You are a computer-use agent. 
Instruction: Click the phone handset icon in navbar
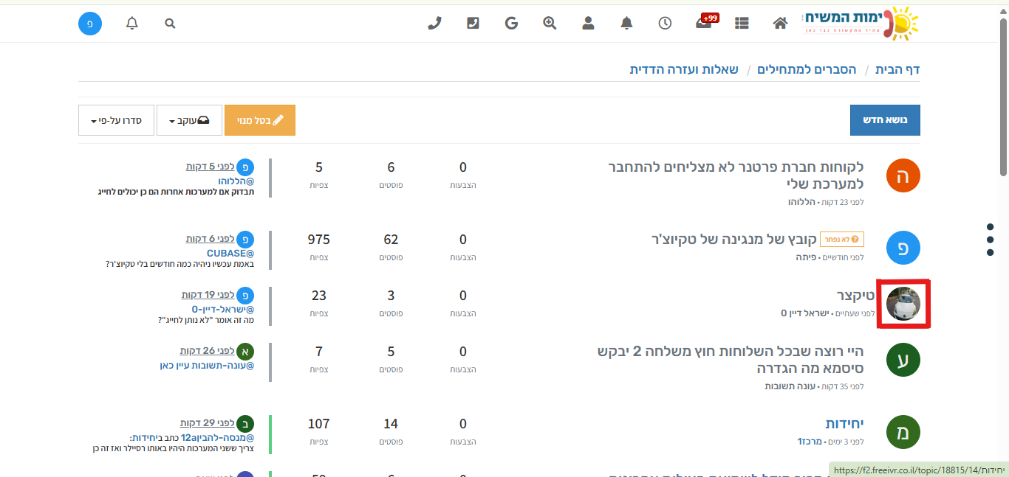pos(434,23)
